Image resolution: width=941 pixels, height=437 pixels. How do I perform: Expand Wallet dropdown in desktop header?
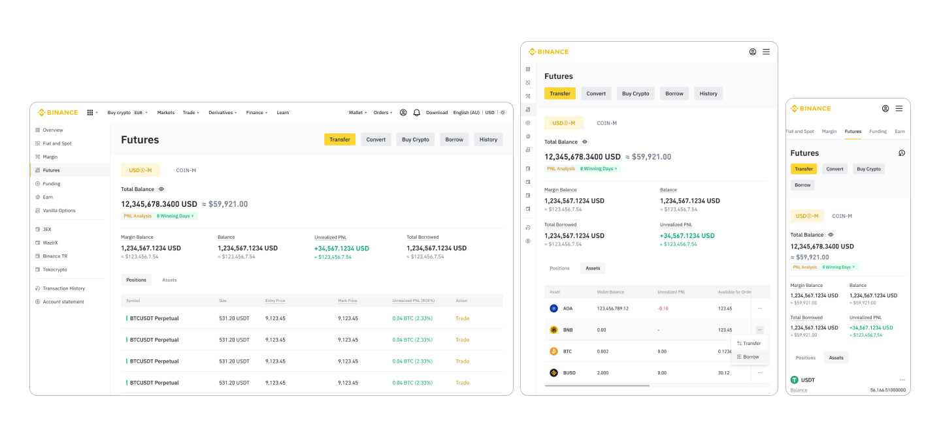357,112
